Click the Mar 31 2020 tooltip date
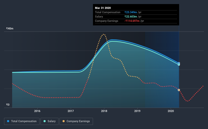This screenshot has width=208, height=129. 103,8
